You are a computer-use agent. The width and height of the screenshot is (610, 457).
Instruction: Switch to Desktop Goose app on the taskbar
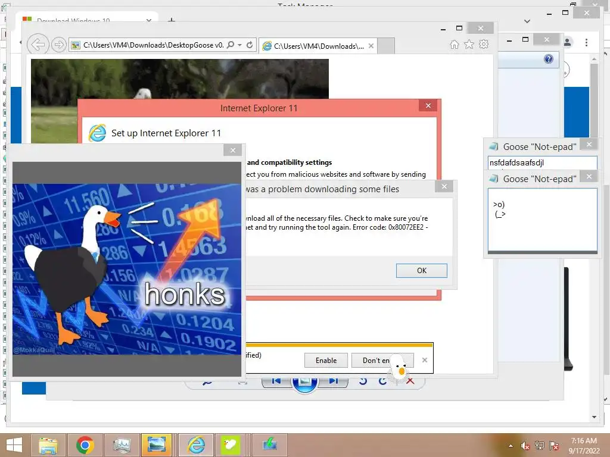[231, 445]
